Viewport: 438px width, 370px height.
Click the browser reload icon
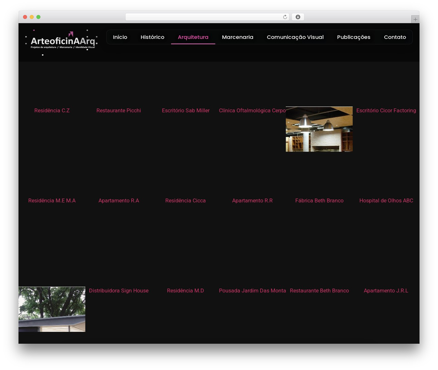(285, 17)
